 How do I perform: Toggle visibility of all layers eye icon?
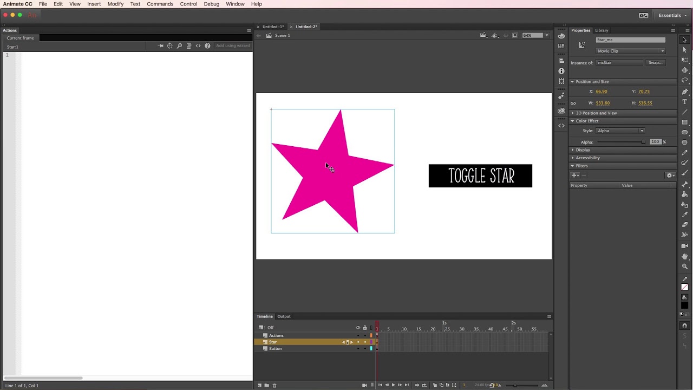[x=358, y=328]
